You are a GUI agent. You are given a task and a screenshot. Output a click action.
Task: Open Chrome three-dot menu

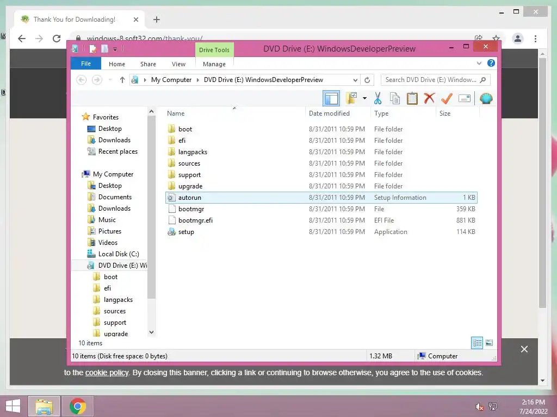tap(535, 39)
